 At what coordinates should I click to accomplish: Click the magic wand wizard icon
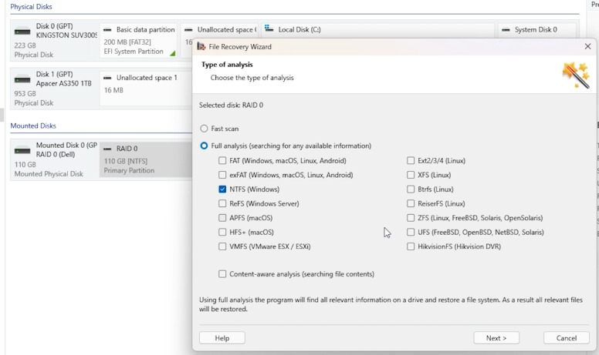(x=576, y=75)
